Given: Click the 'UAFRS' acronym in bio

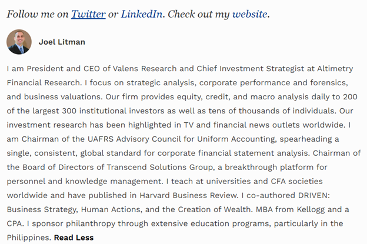Looking at the screenshot, I should [101, 139].
